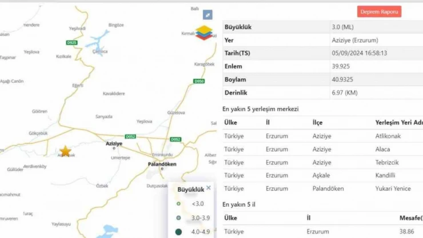The image size is (423, 238).
Task: Click the <3.0 magnitude legend circle
Action: [179, 203]
